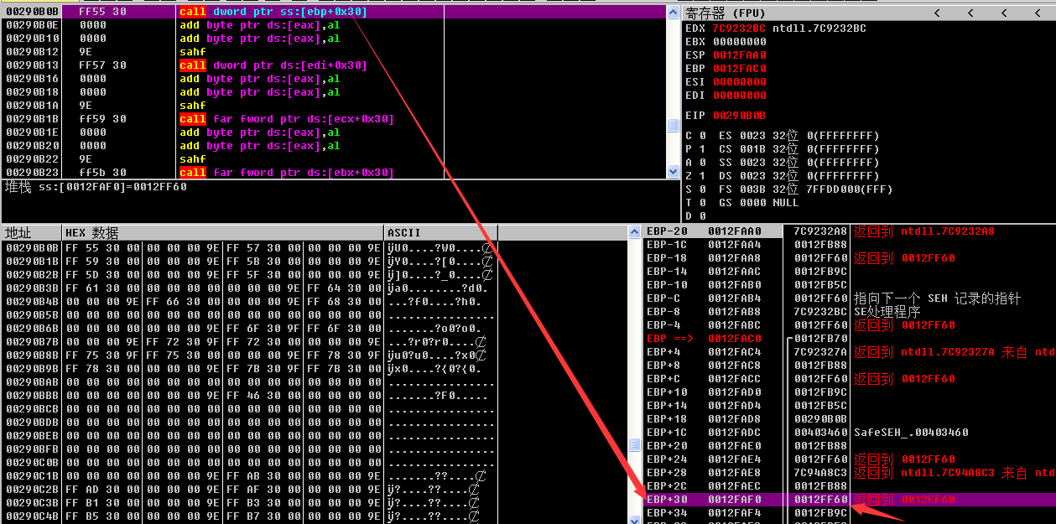
Task: Select call dword ptr ds:[edi+0x30] instruction
Action: (x=273, y=65)
